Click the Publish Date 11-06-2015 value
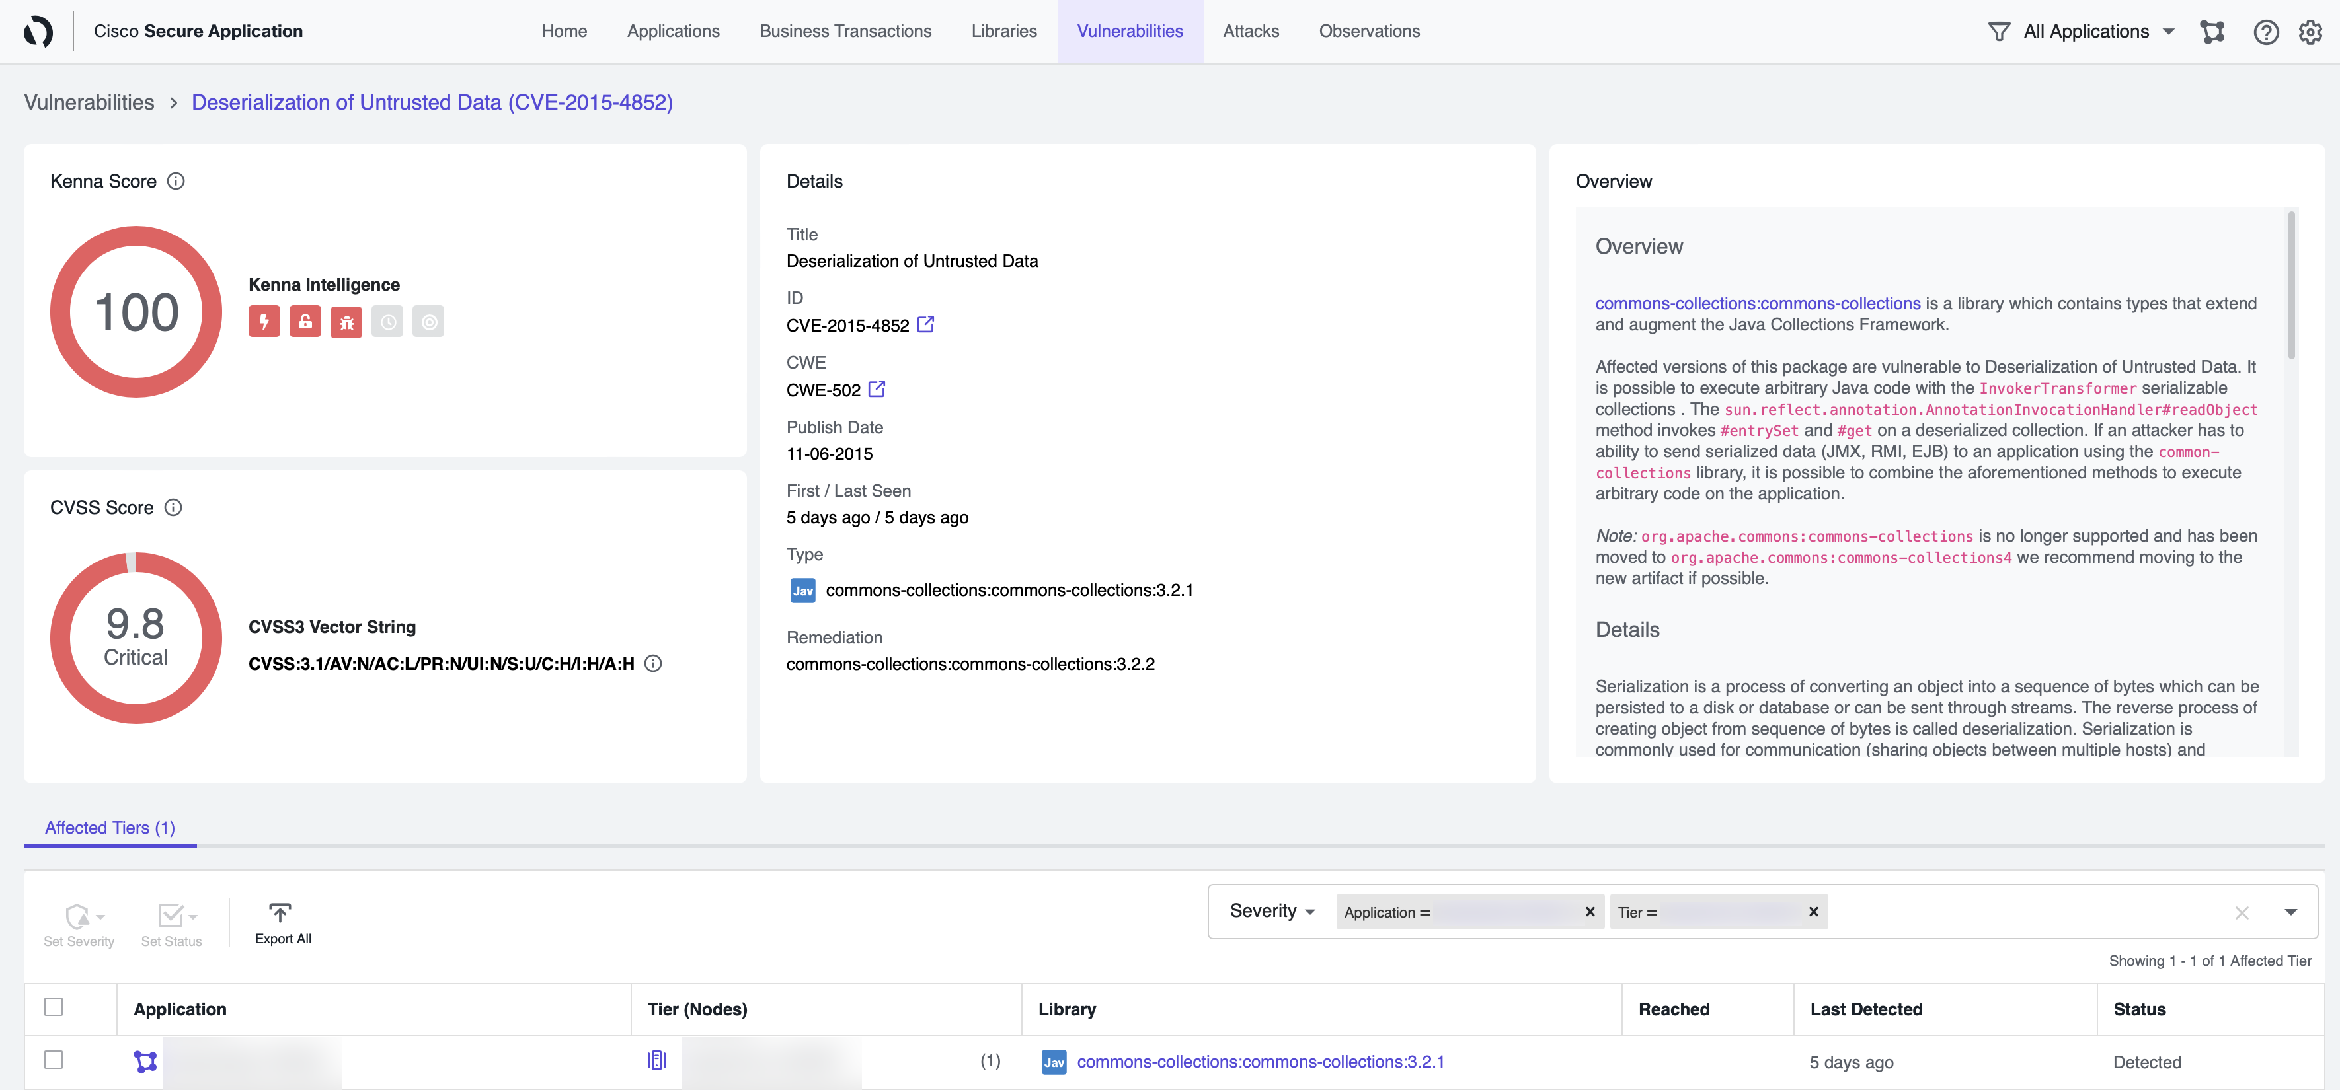The image size is (2340, 1090). coord(830,454)
